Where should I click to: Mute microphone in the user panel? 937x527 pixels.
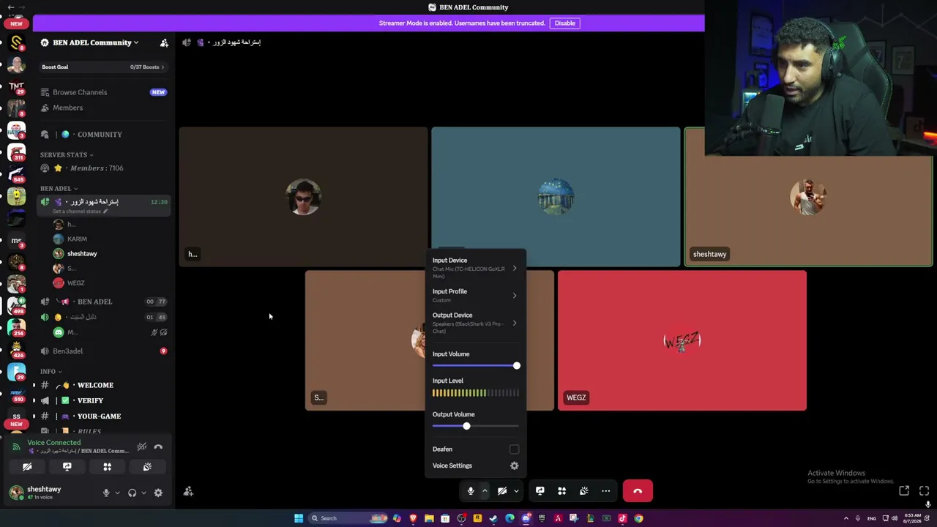(106, 493)
